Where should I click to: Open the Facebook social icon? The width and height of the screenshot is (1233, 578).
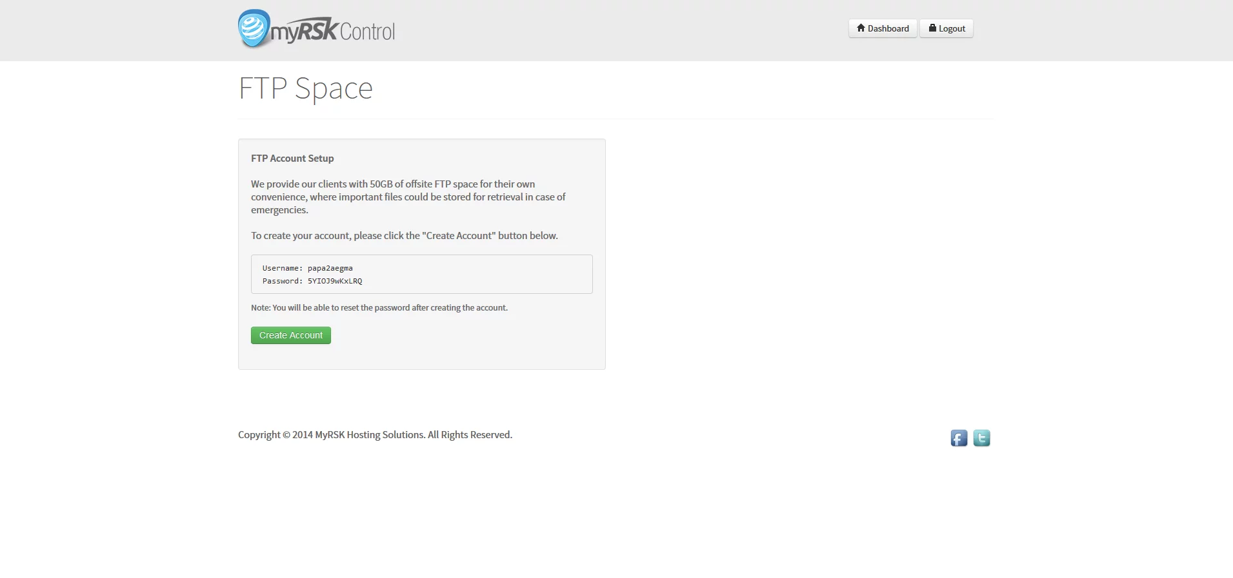959,438
